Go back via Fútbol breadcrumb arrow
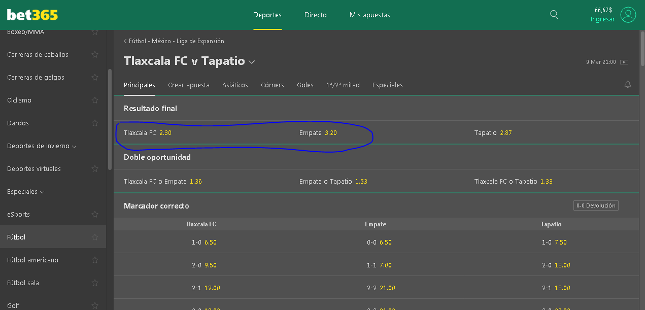Screen dimensions: 645x310 pos(125,41)
